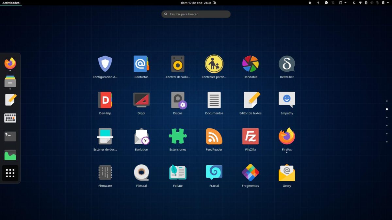Expand the system menu via the battery chevron
Viewport: 392px width, 220px height.
tap(387, 3)
